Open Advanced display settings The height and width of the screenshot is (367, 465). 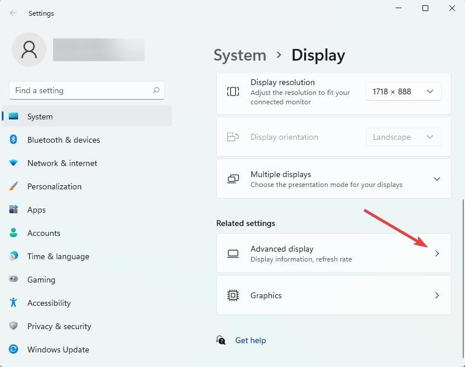[x=334, y=253]
